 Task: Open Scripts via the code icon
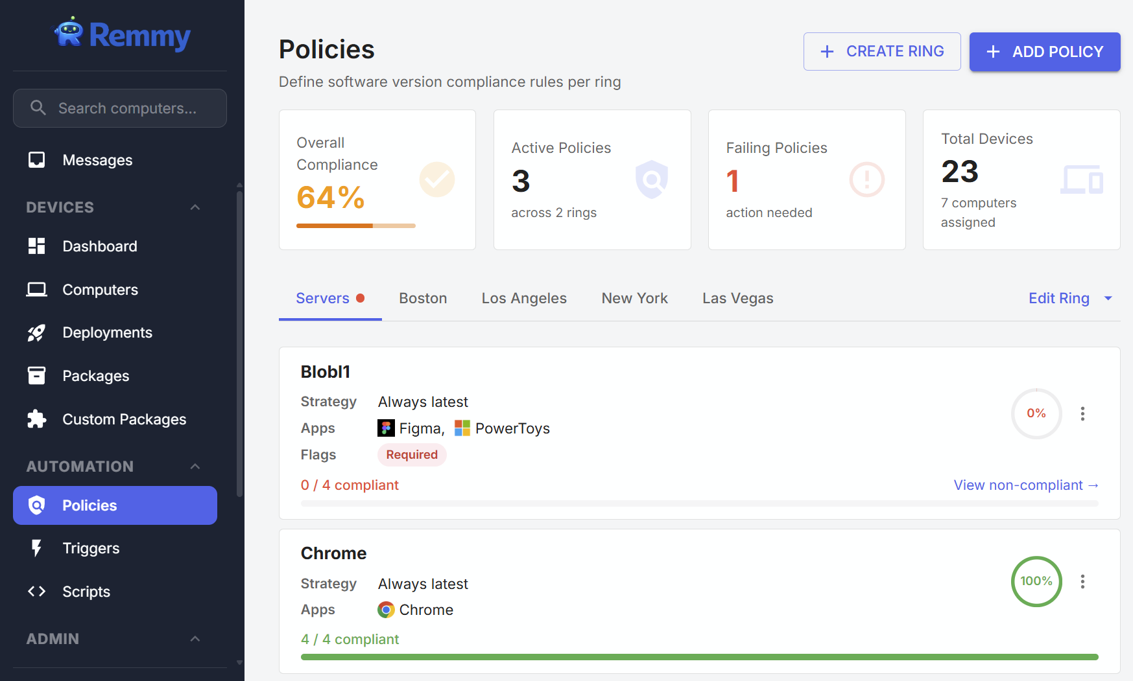point(36,592)
